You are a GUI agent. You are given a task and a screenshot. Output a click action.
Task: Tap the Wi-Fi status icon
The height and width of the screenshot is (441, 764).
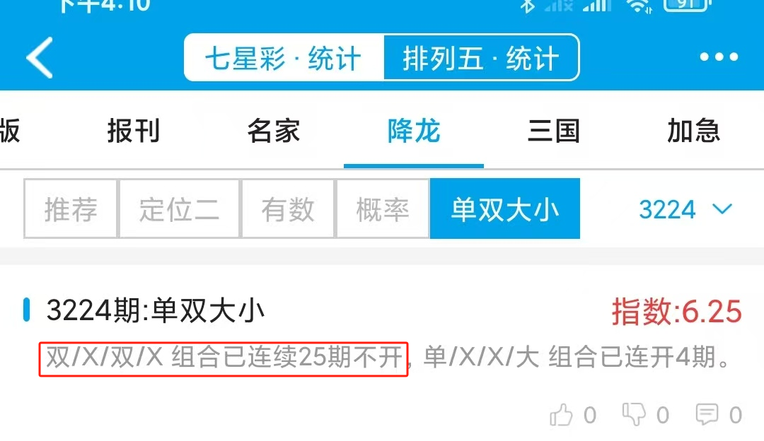point(639,6)
